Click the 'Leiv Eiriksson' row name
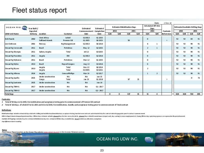Screen dimensions: 204x153 10,44
